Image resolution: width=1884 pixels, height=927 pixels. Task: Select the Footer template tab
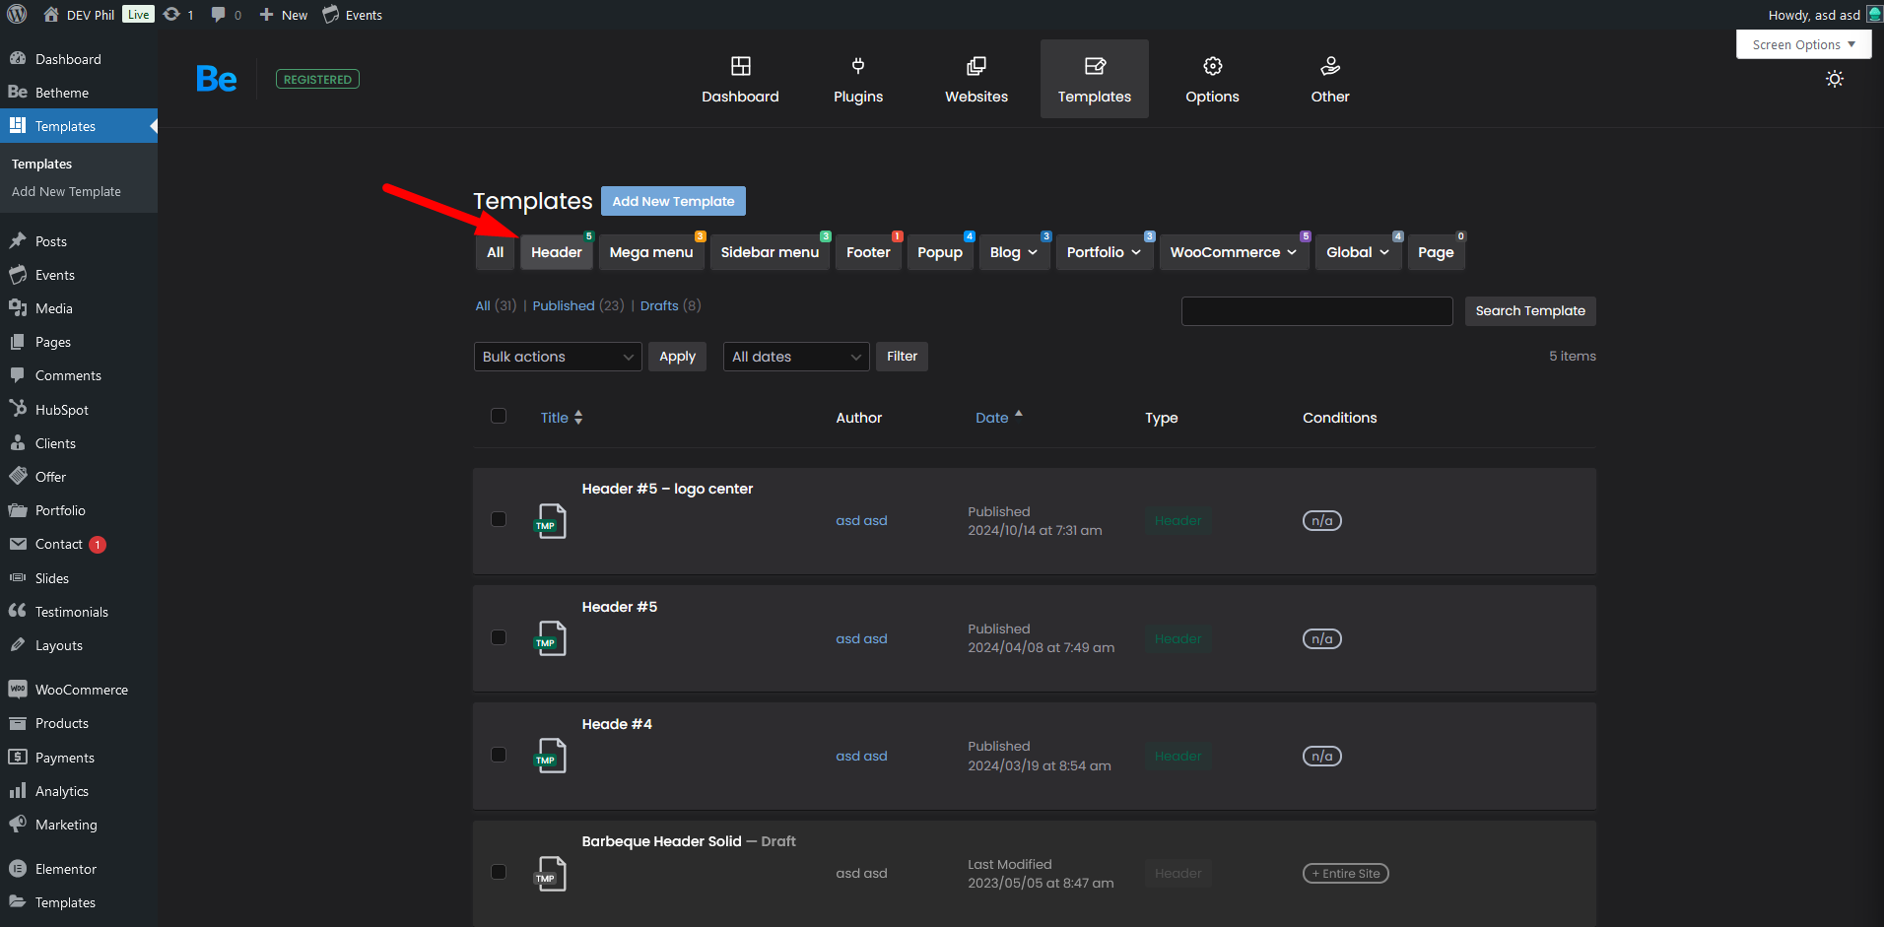point(868,252)
